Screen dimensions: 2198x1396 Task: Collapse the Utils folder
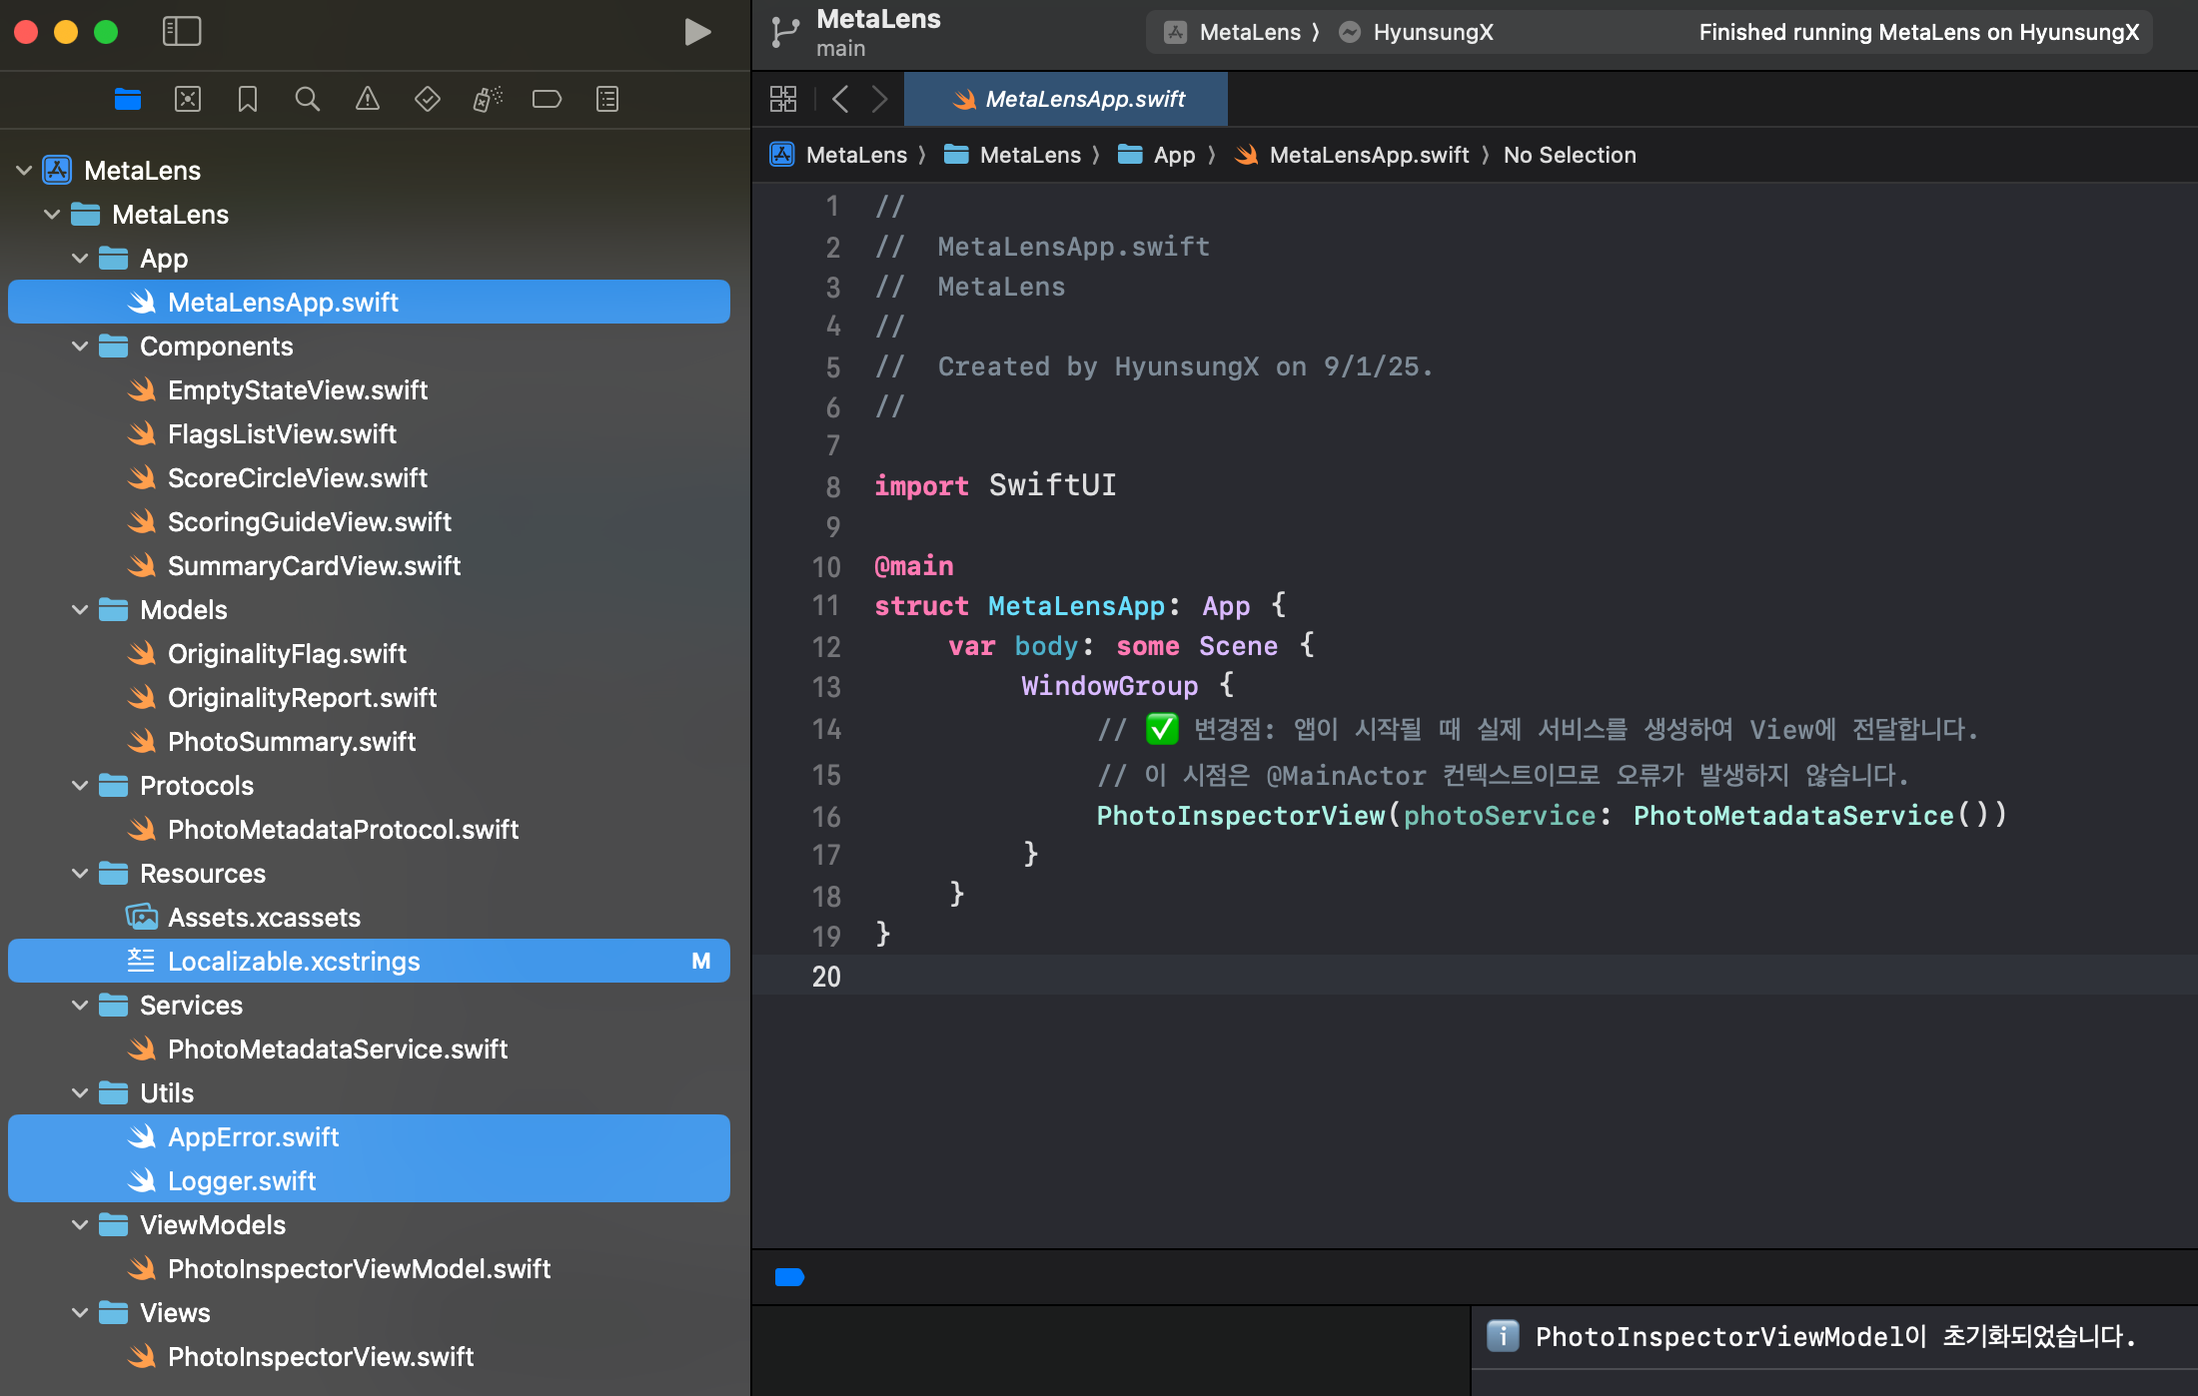coord(80,1093)
